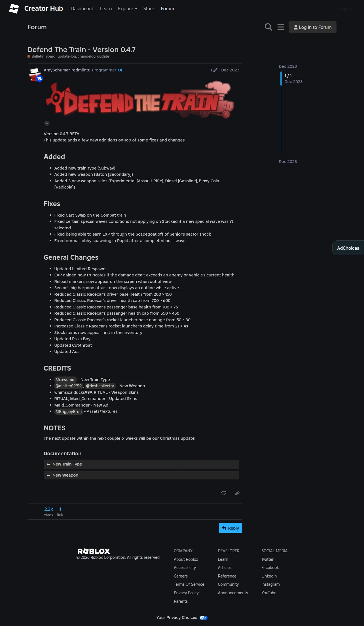Toggle Your Privacy Choices icon

[x=204, y=617]
